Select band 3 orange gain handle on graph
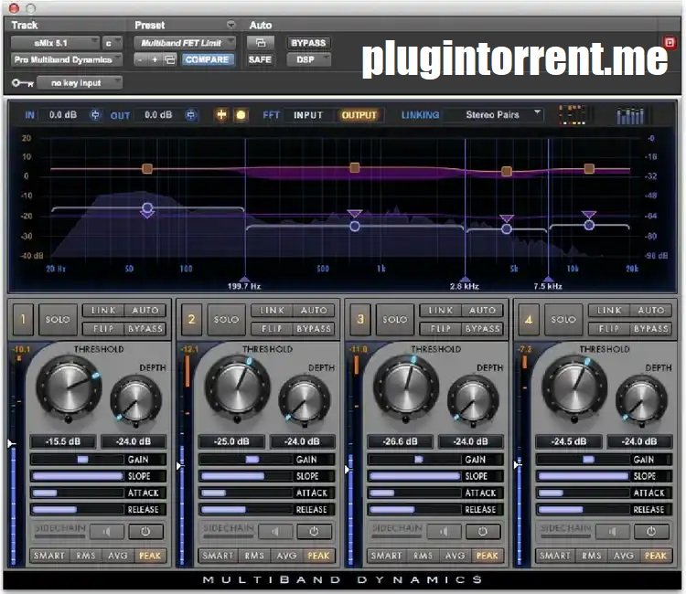 point(507,171)
